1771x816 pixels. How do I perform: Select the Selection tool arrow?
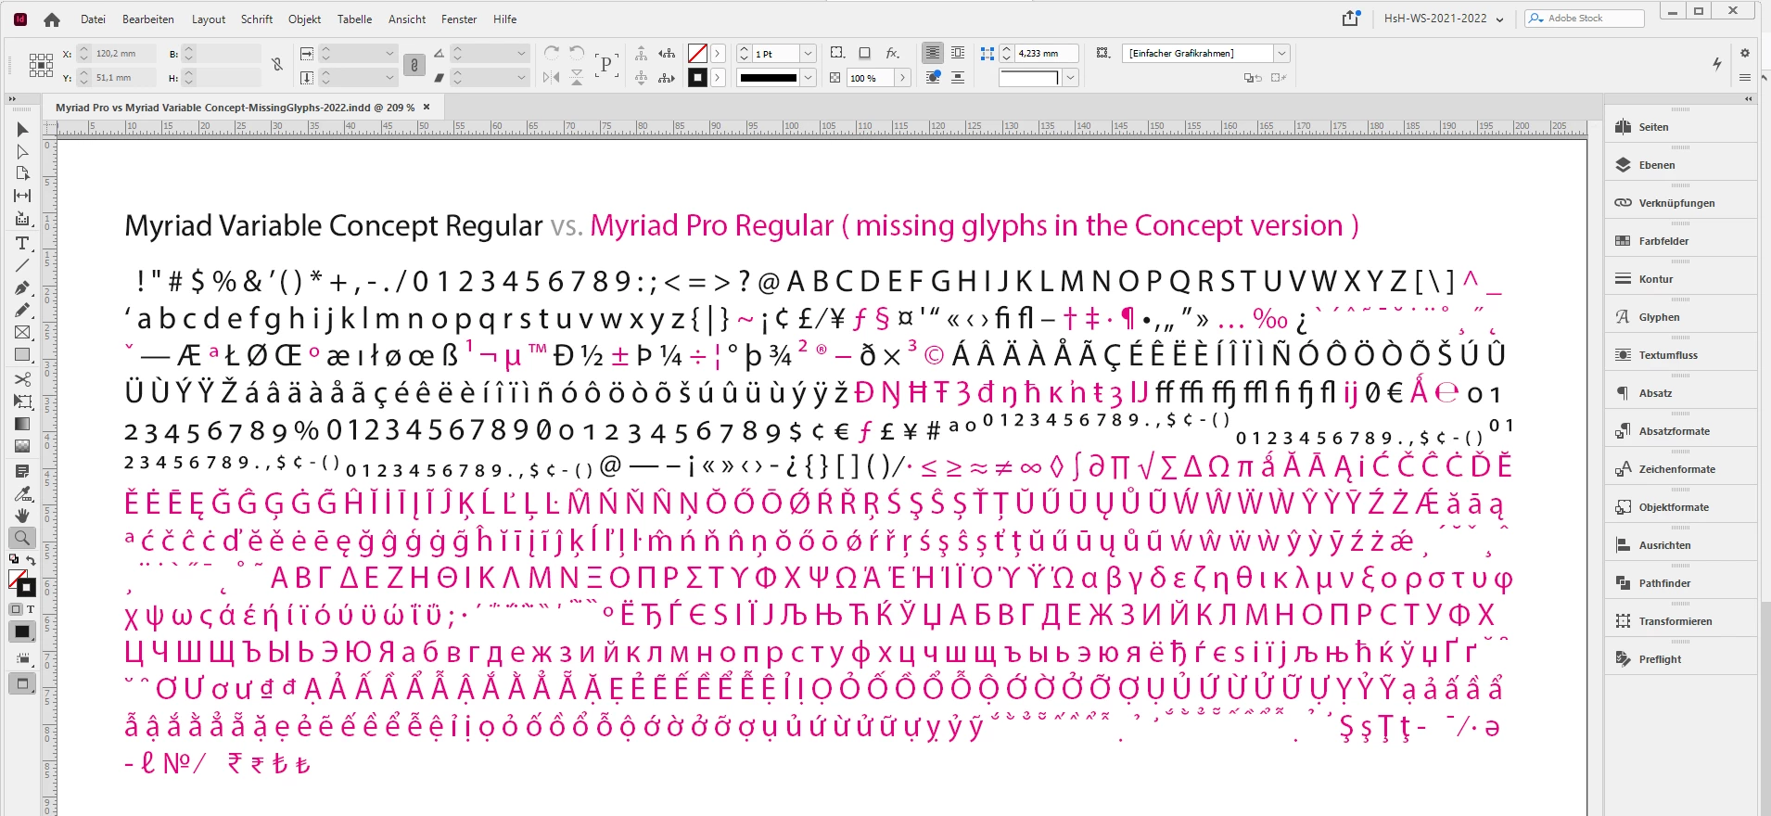pyautogui.click(x=22, y=129)
